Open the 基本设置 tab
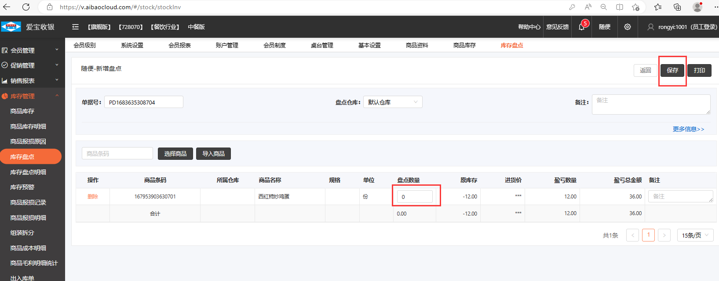The width and height of the screenshot is (719, 281). [x=369, y=45]
